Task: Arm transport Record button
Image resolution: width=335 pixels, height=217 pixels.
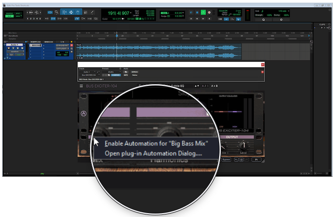Action: pyautogui.click(x=209, y=13)
